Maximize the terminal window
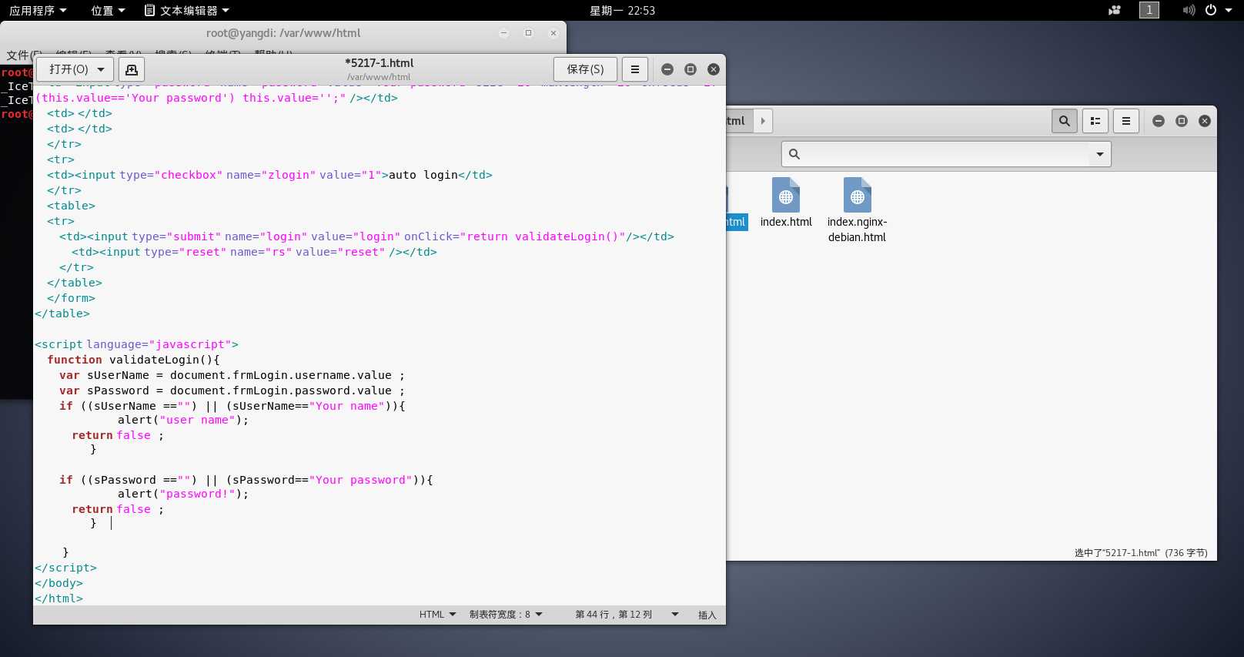The image size is (1244, 657). [x=528, y=33]
